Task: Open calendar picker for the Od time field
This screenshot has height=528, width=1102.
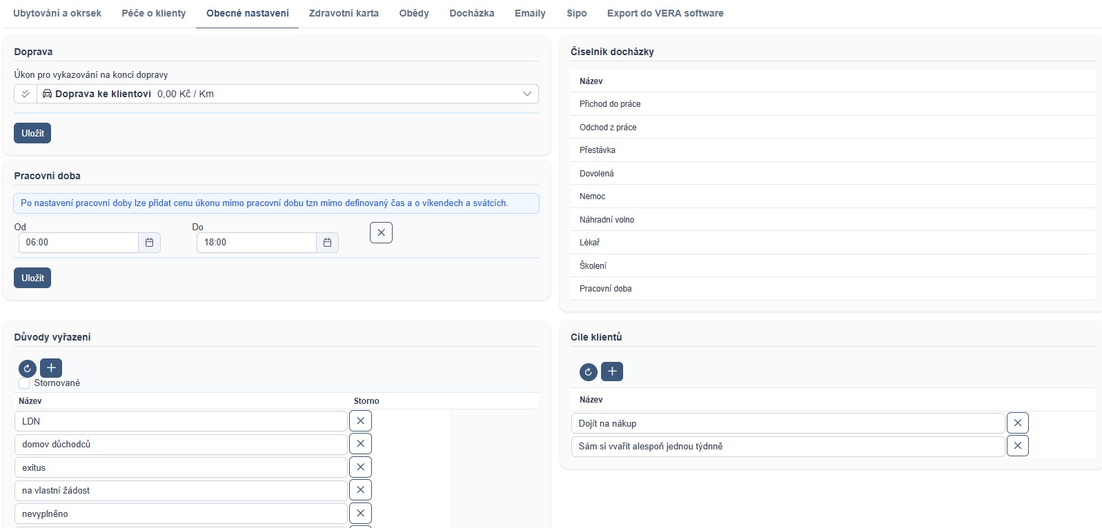Action: click(149, 243)
